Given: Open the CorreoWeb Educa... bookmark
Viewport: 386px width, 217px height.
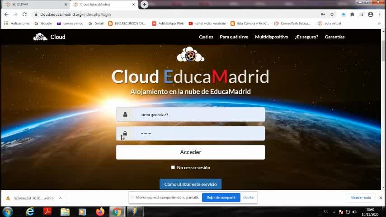Looking at the screenshot, I should (x=292, y=24).
